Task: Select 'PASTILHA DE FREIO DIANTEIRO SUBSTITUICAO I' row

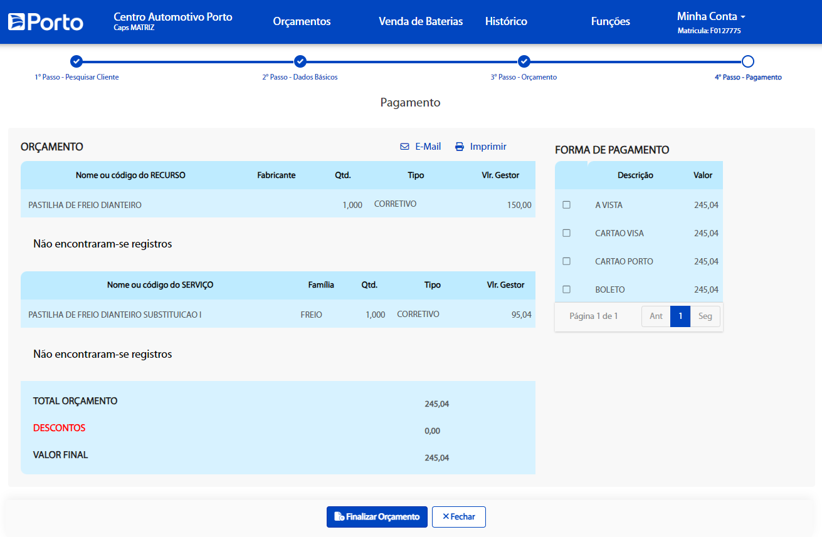Action: click(x=278, y=313)
